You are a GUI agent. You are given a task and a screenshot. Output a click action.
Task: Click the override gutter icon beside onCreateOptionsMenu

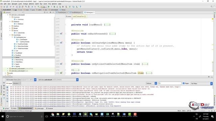click(61, 43)
